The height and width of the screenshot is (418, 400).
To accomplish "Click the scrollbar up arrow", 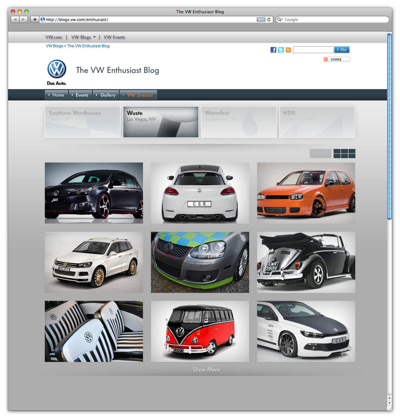I will click(389, 398).
